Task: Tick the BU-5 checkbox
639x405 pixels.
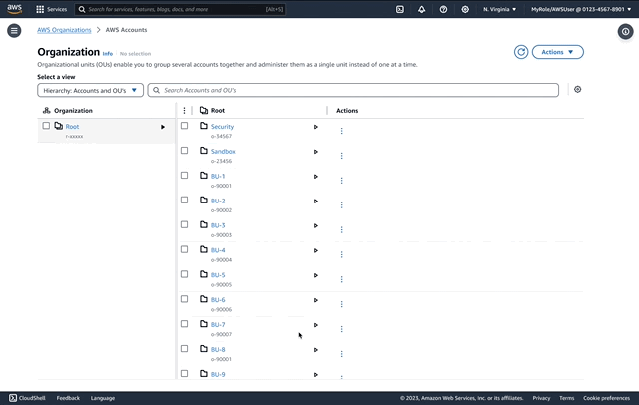Action: pyautogui.click(x=184, y=274)
